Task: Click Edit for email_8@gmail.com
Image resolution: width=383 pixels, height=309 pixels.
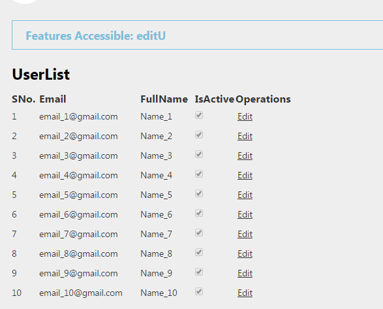Action: [x=245, y=253]
